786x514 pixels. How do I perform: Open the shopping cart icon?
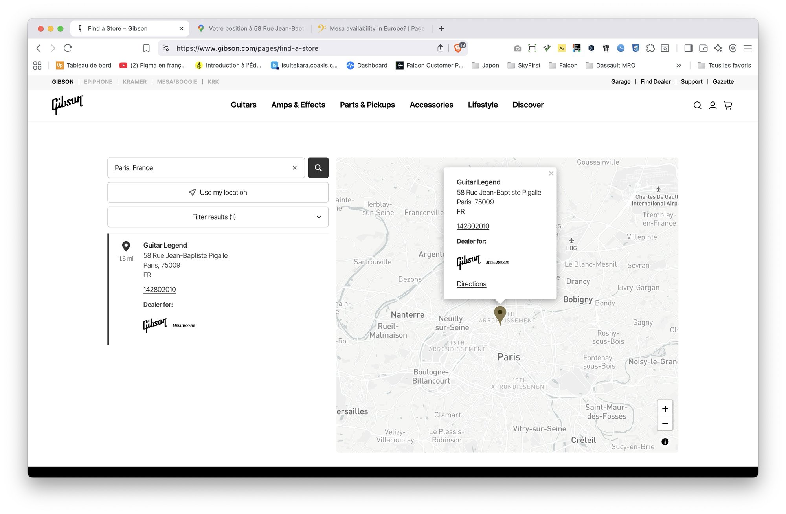click(728, 105)
